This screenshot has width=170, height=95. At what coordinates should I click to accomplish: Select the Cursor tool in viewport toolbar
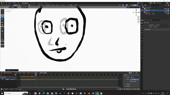click(x=2, y=13)
